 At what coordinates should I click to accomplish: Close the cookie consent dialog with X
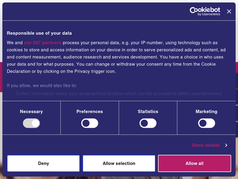(x=229, y=11)
